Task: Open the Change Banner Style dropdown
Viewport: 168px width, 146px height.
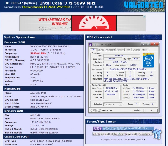Action: coord(135,139)
